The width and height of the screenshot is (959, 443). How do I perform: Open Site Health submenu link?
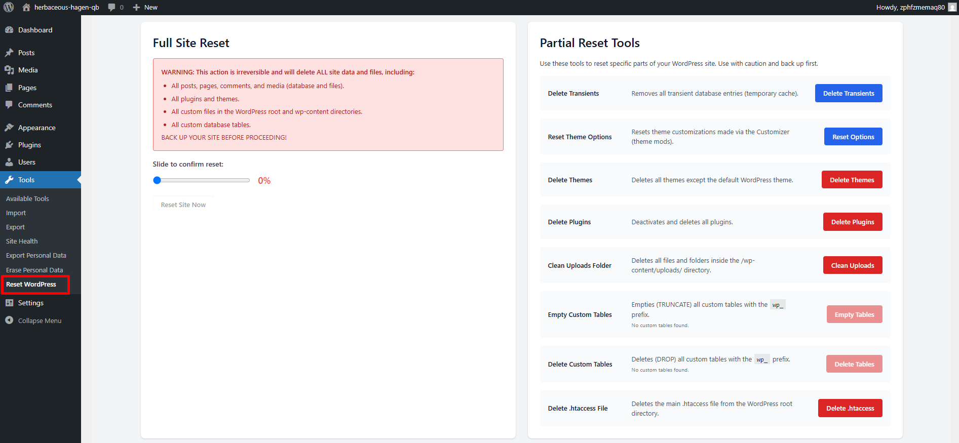coord(22,241)
